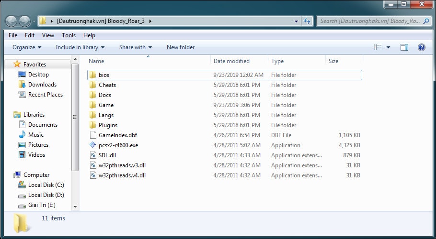The width and height of the screenshot is (436, 239).
Task: Select the Game folder icon
Action: click(92, 105)
